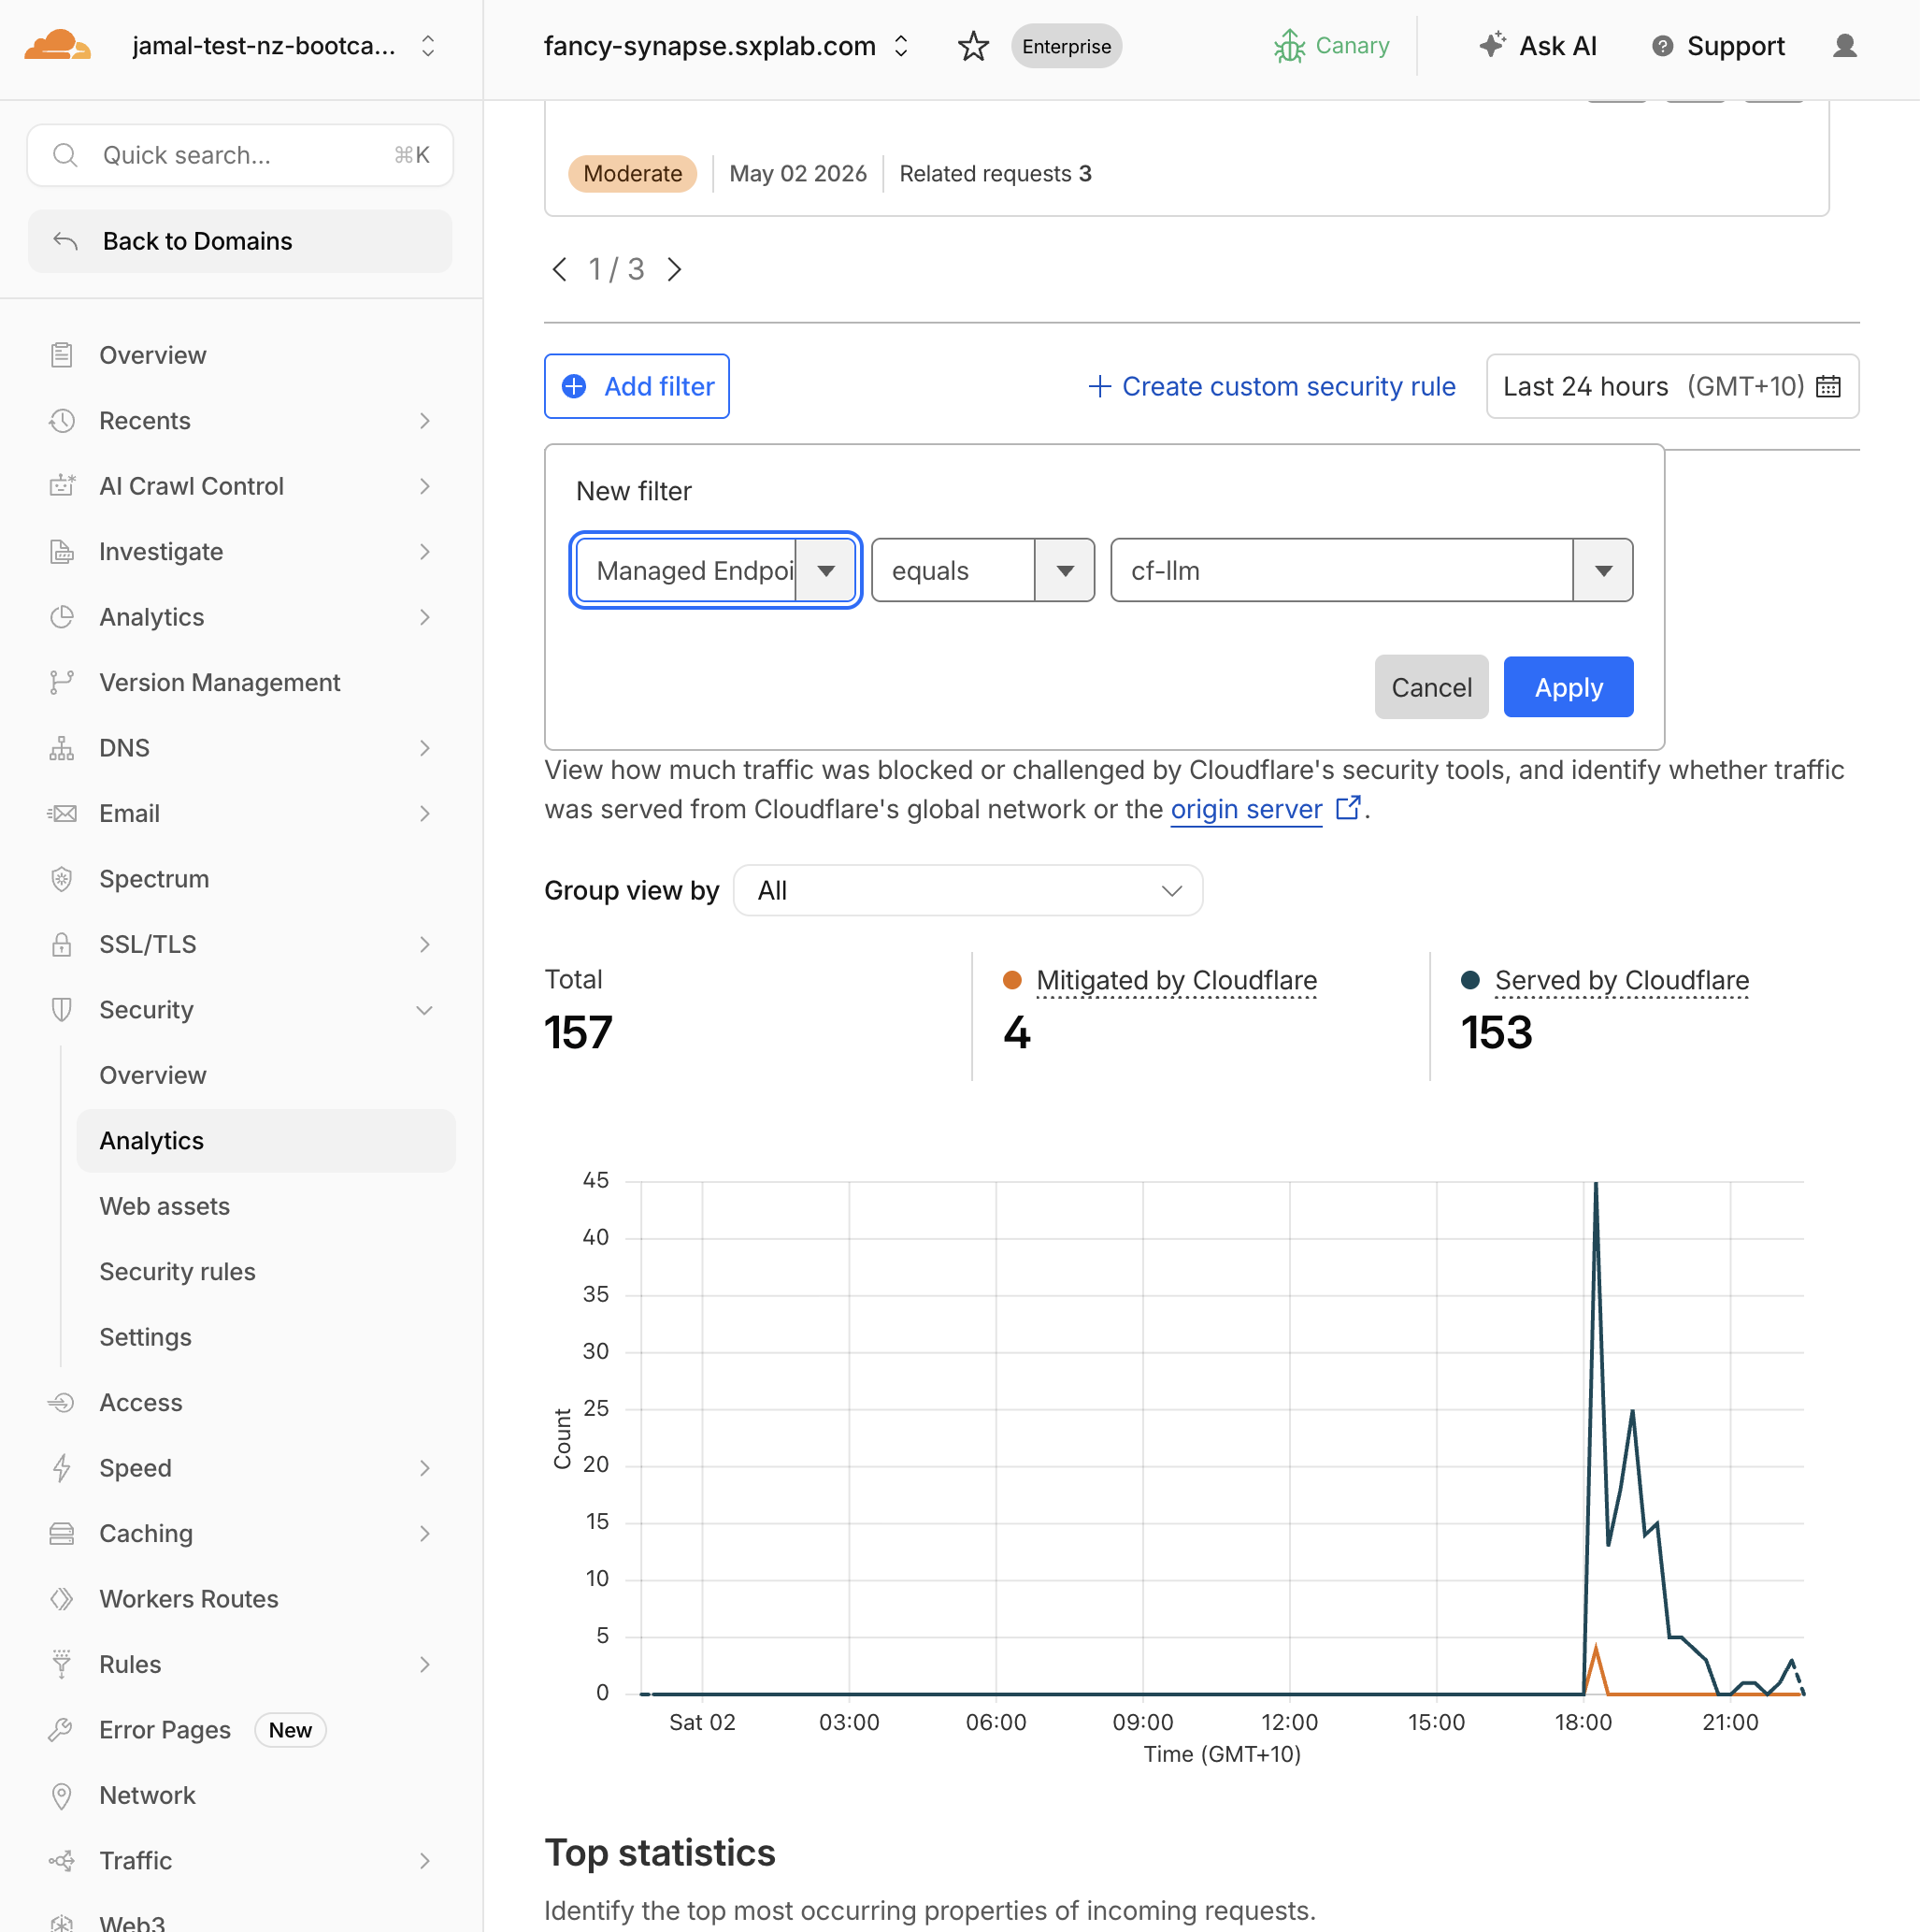Expand the Recents sidebar chevron

click(423, 421)
